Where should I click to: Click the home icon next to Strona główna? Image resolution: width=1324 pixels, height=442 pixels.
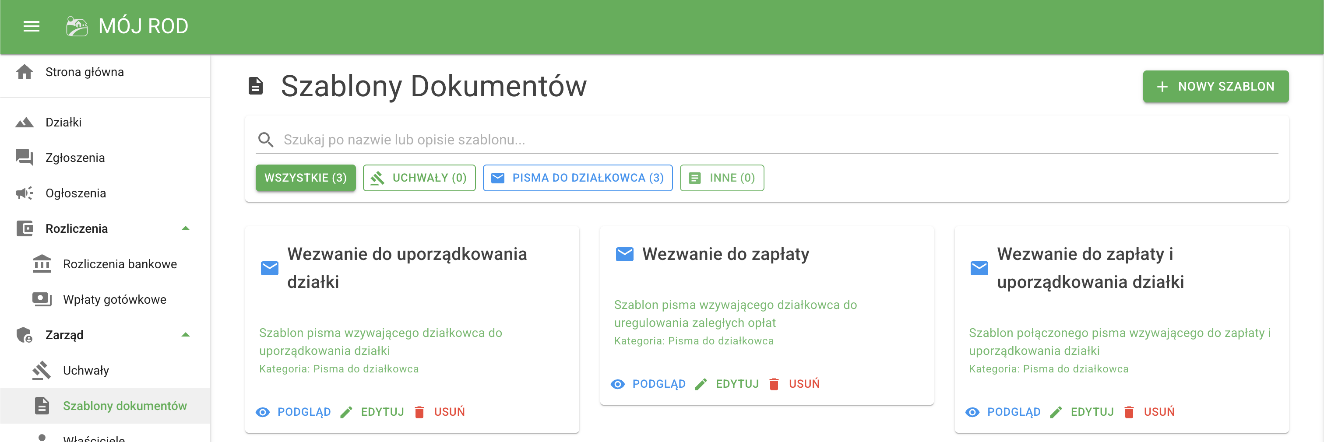[x=24, y=71]
